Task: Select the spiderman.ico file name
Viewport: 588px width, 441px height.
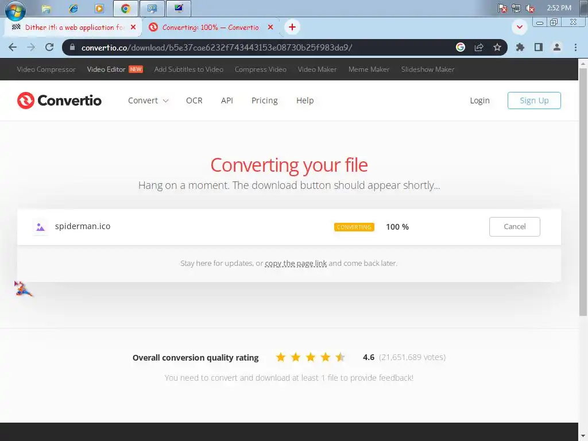Action: click(83, 226)
